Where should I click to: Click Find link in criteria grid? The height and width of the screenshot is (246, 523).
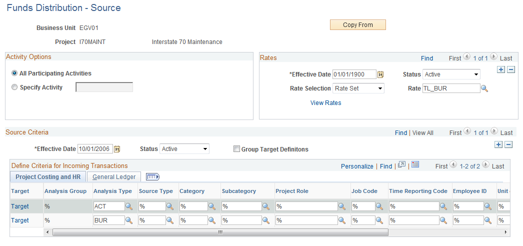[386, 166]
